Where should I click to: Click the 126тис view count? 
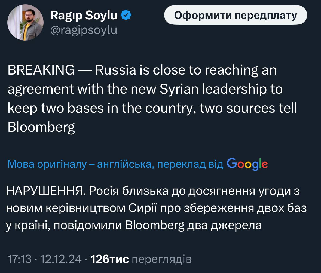[x=109, y=259]
